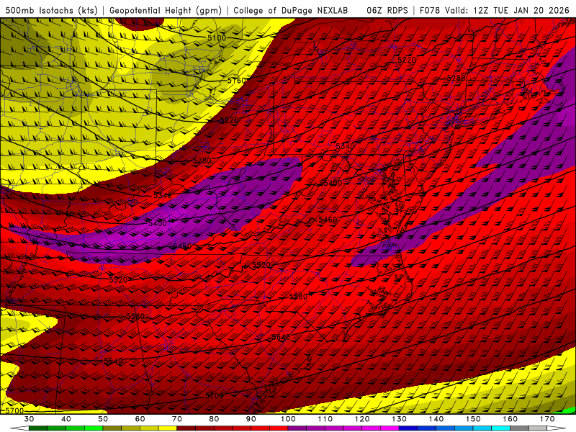The width and height of the screenshot is (576, 432).
Task: Click the 50 label on the color scale
Action: tap(103, 419)
